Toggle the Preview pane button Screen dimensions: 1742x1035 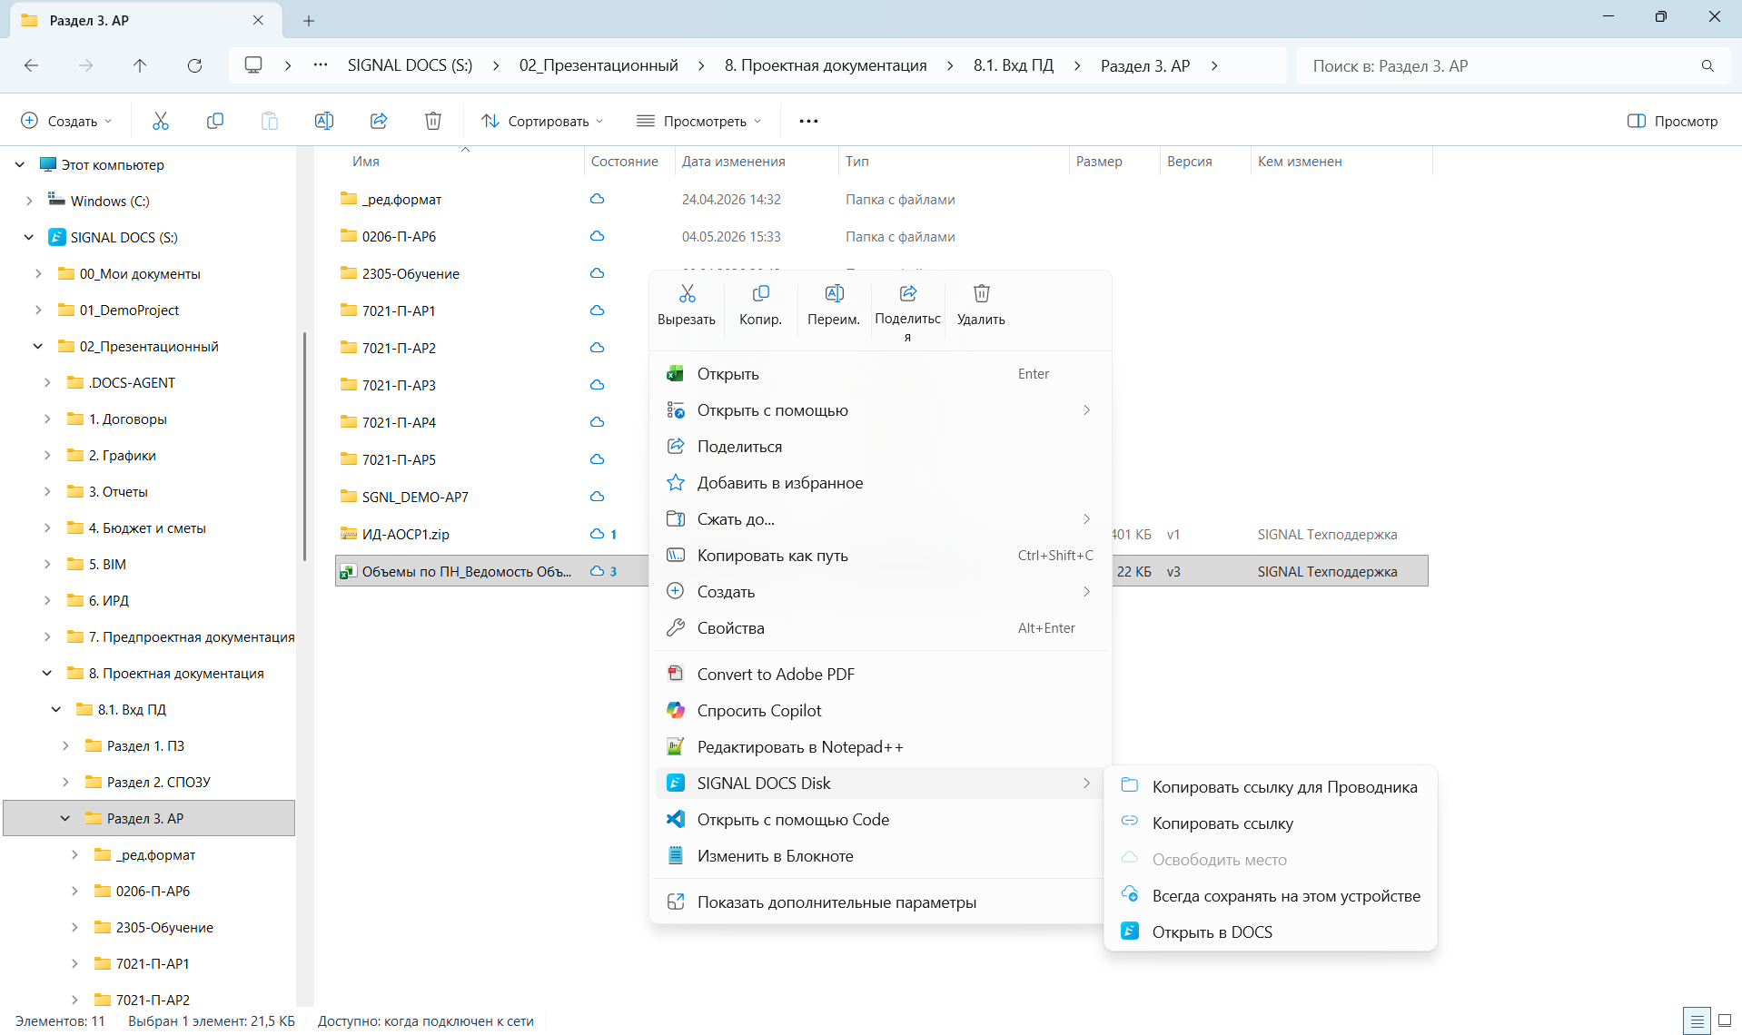pos(1672,121)
